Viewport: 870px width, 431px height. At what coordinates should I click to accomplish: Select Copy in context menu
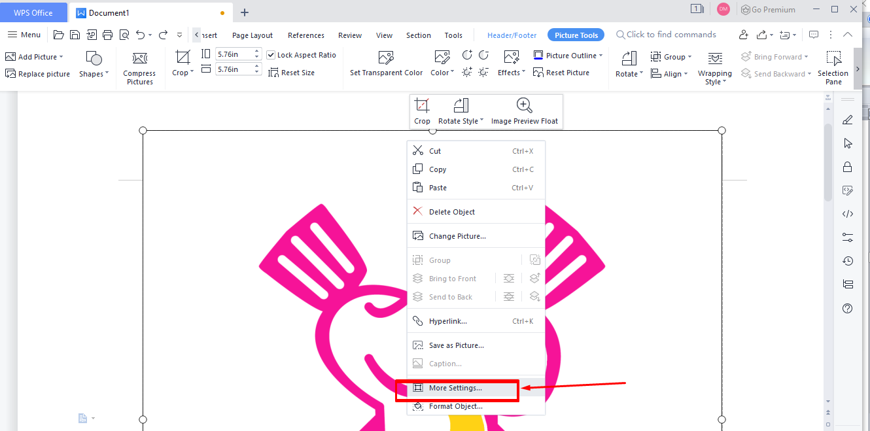(x=476, y=169)
